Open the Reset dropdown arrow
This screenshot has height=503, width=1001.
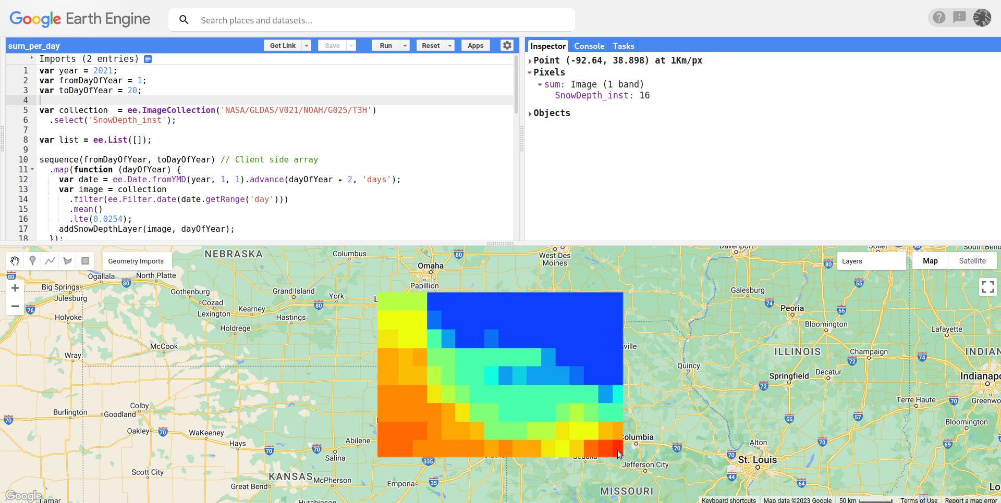tap(450, 46)
